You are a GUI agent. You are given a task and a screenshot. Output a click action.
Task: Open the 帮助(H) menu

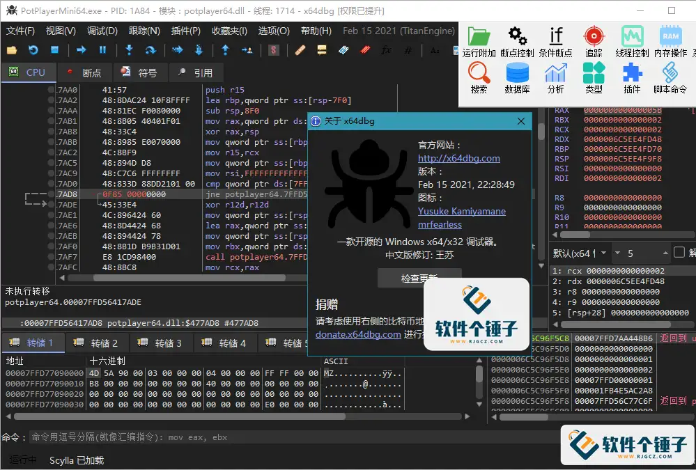coord(316,31)
